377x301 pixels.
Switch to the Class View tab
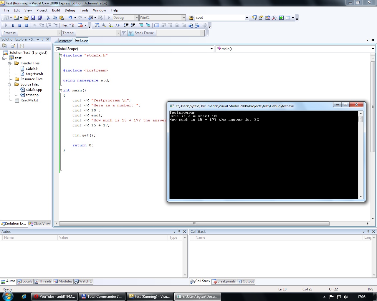(39, 224)
